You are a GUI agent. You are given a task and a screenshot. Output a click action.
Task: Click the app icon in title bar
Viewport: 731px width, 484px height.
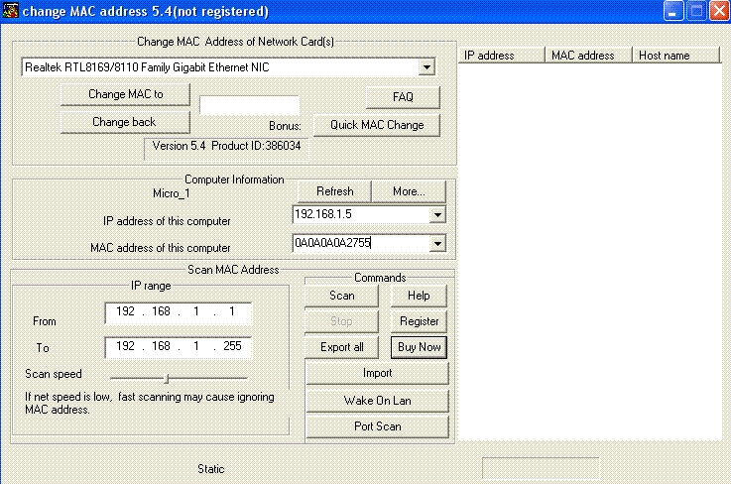coord(11,12)
